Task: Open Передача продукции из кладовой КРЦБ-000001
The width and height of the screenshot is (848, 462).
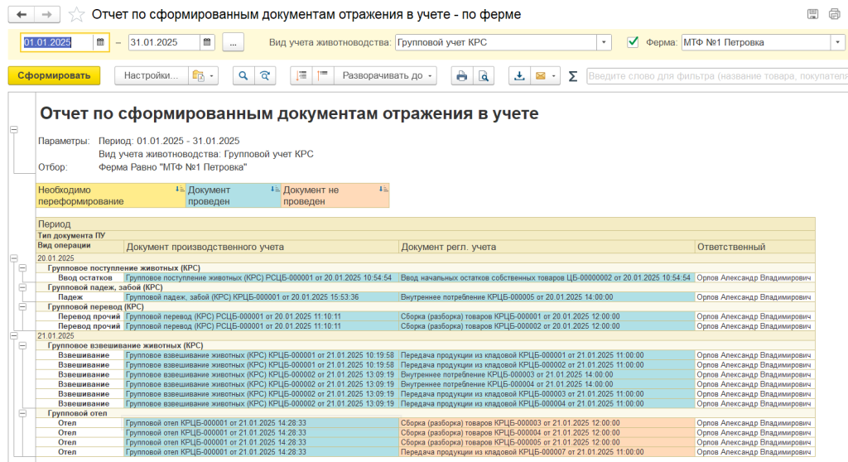Action: (547, 355)
